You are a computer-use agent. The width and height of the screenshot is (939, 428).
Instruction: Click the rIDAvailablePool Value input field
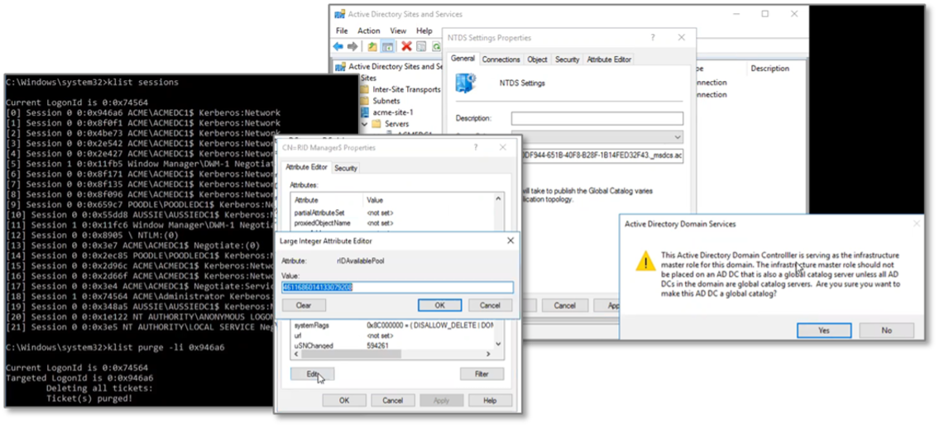click(x=398, y=288)
